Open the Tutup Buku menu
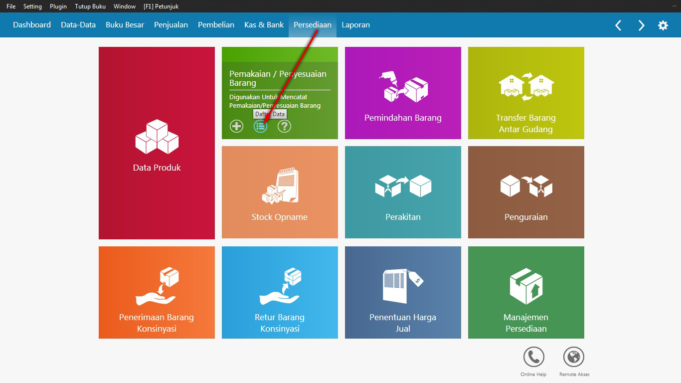Viewport: 681px width, 383px height. tap(90, 6)
